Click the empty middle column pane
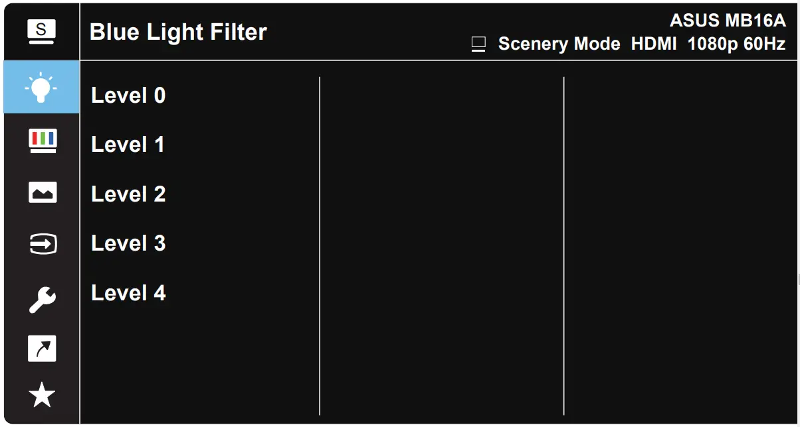This screenshot has width=800, height=427. 441,245
